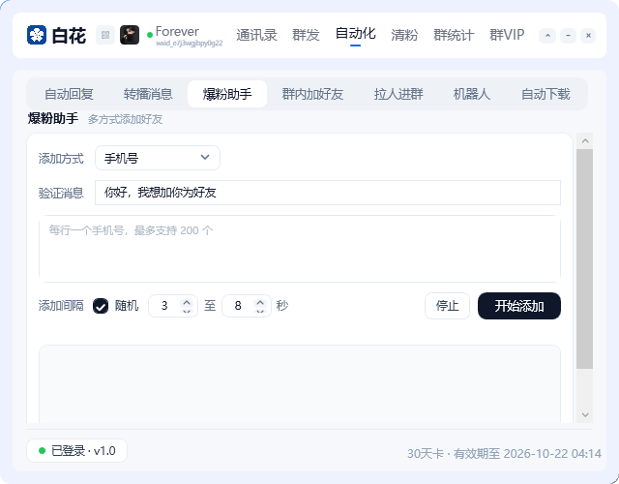Decrease the maximum interval value 8
The width and height of the screenshot is (619, 484).
pos(260,311)
